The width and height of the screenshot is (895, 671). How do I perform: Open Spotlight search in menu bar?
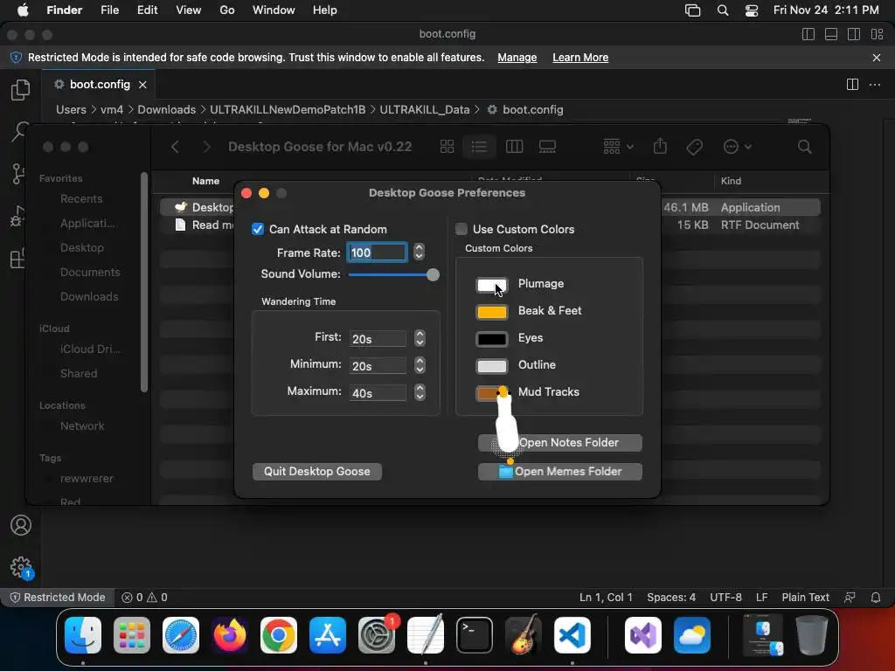coord(723,10)
